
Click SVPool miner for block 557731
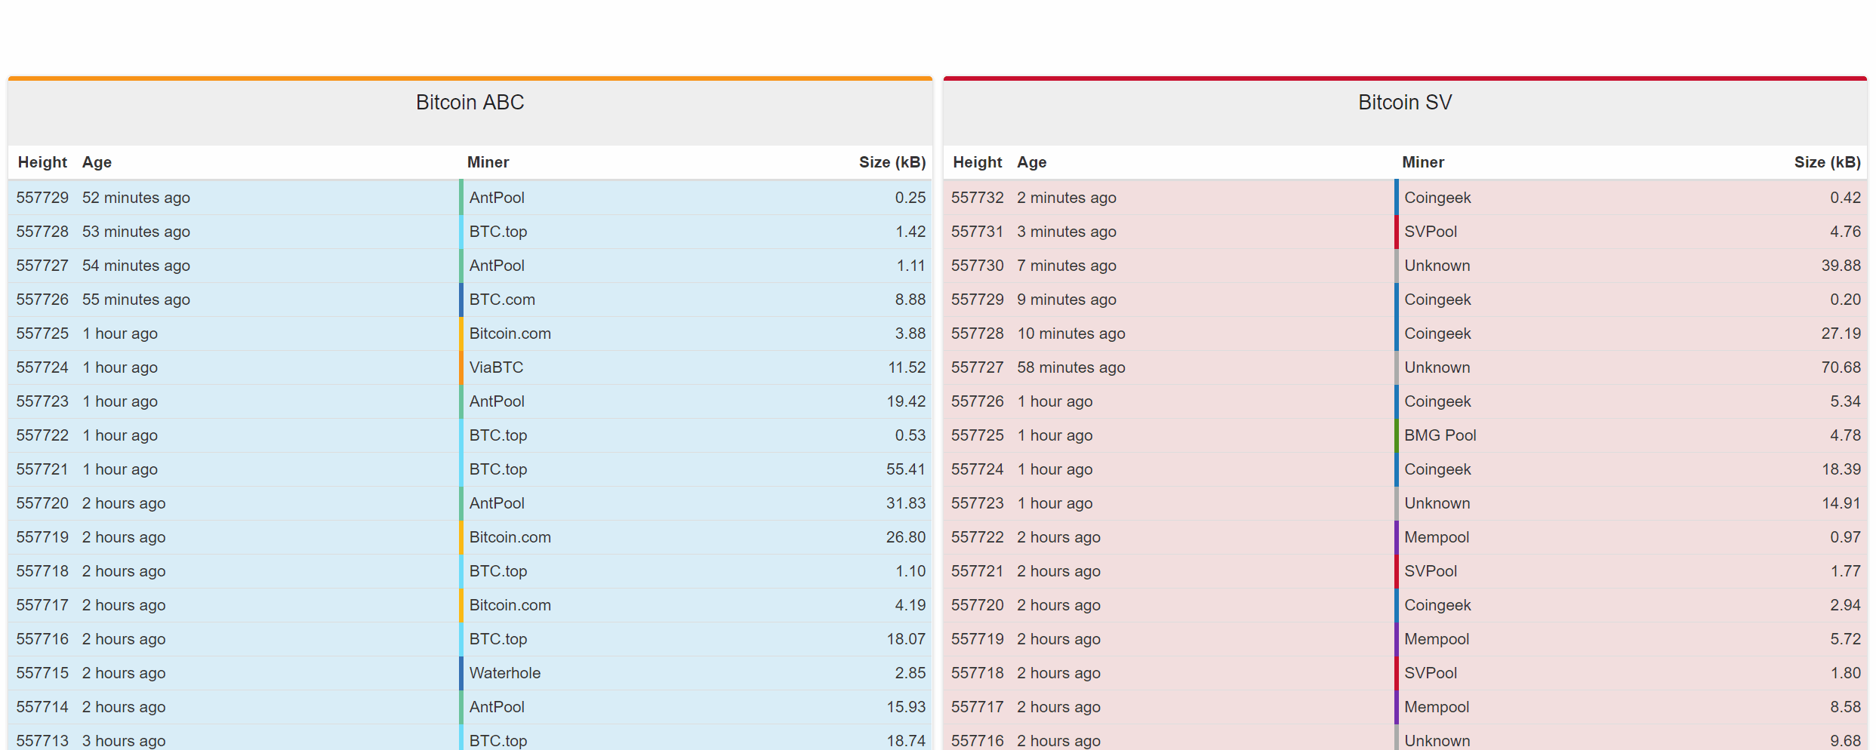(x=1431, y=232)
